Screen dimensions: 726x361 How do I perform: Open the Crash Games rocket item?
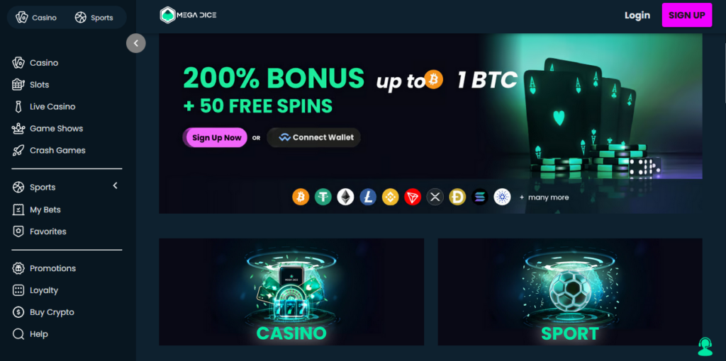[49, 150]
